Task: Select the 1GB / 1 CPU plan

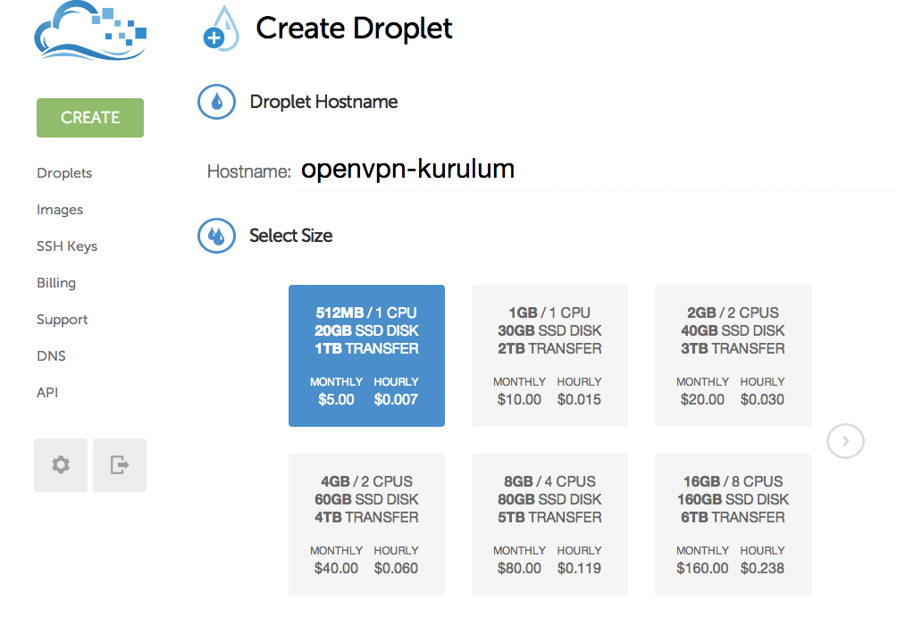Action: click(x=549, y=356)
